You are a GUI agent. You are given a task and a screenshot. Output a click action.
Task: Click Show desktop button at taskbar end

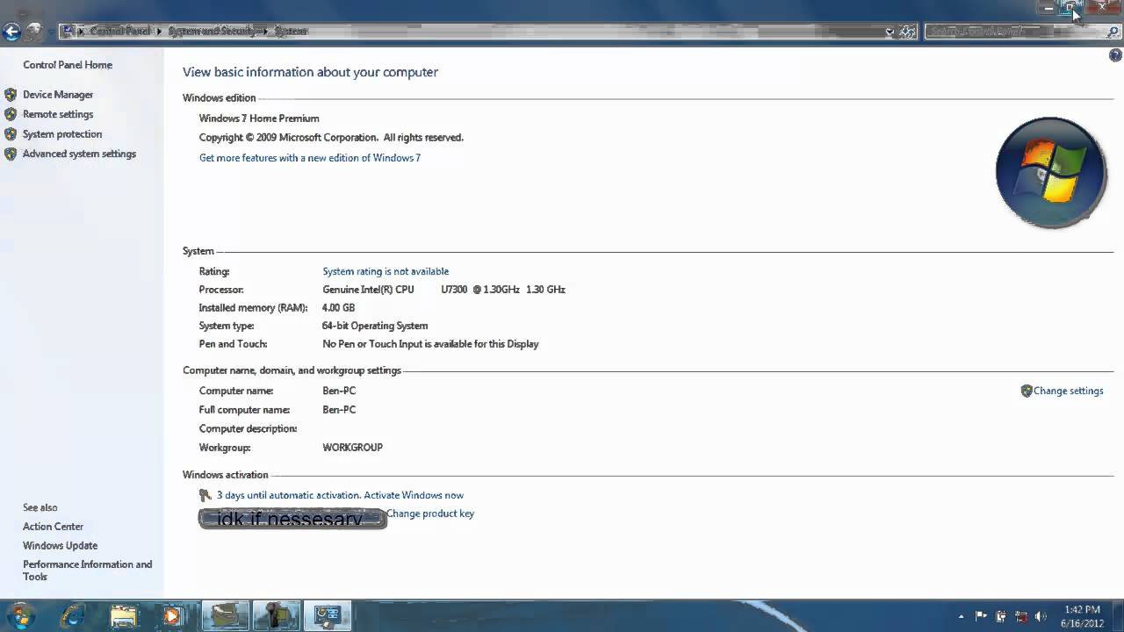(x=1118, y=616)
